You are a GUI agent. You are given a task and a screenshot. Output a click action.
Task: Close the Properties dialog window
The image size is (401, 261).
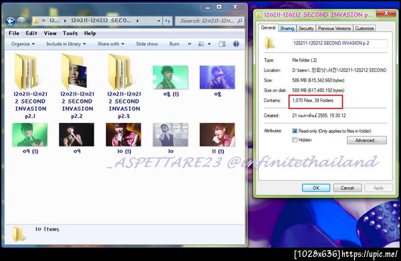(x=386, y=13)
